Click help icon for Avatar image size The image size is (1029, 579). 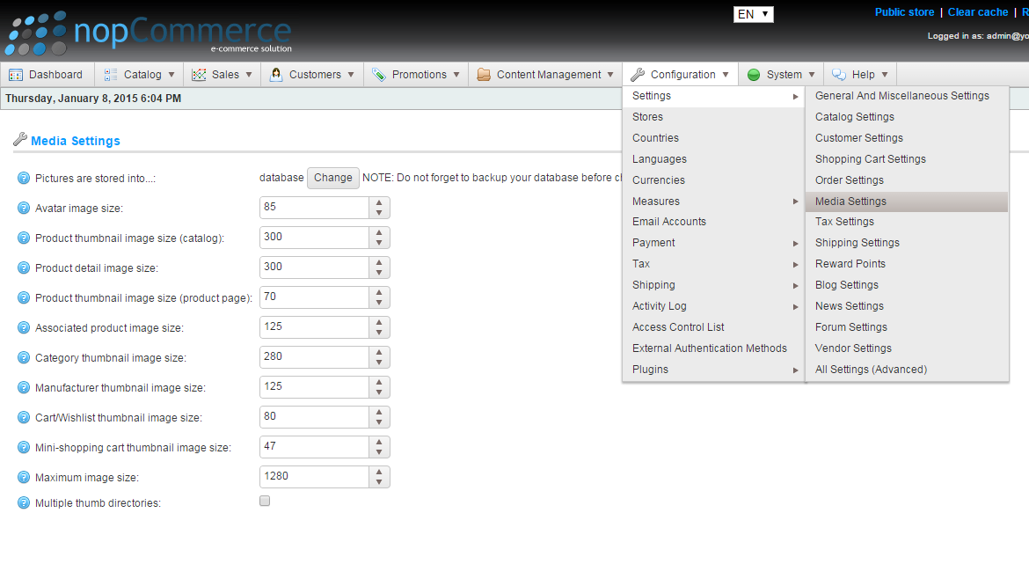(x=24, y=208)
